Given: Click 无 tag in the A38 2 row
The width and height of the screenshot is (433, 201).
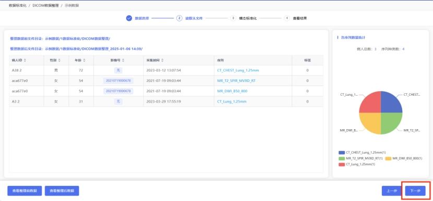Looking at the screenshot, I should [x=118, y=70].
